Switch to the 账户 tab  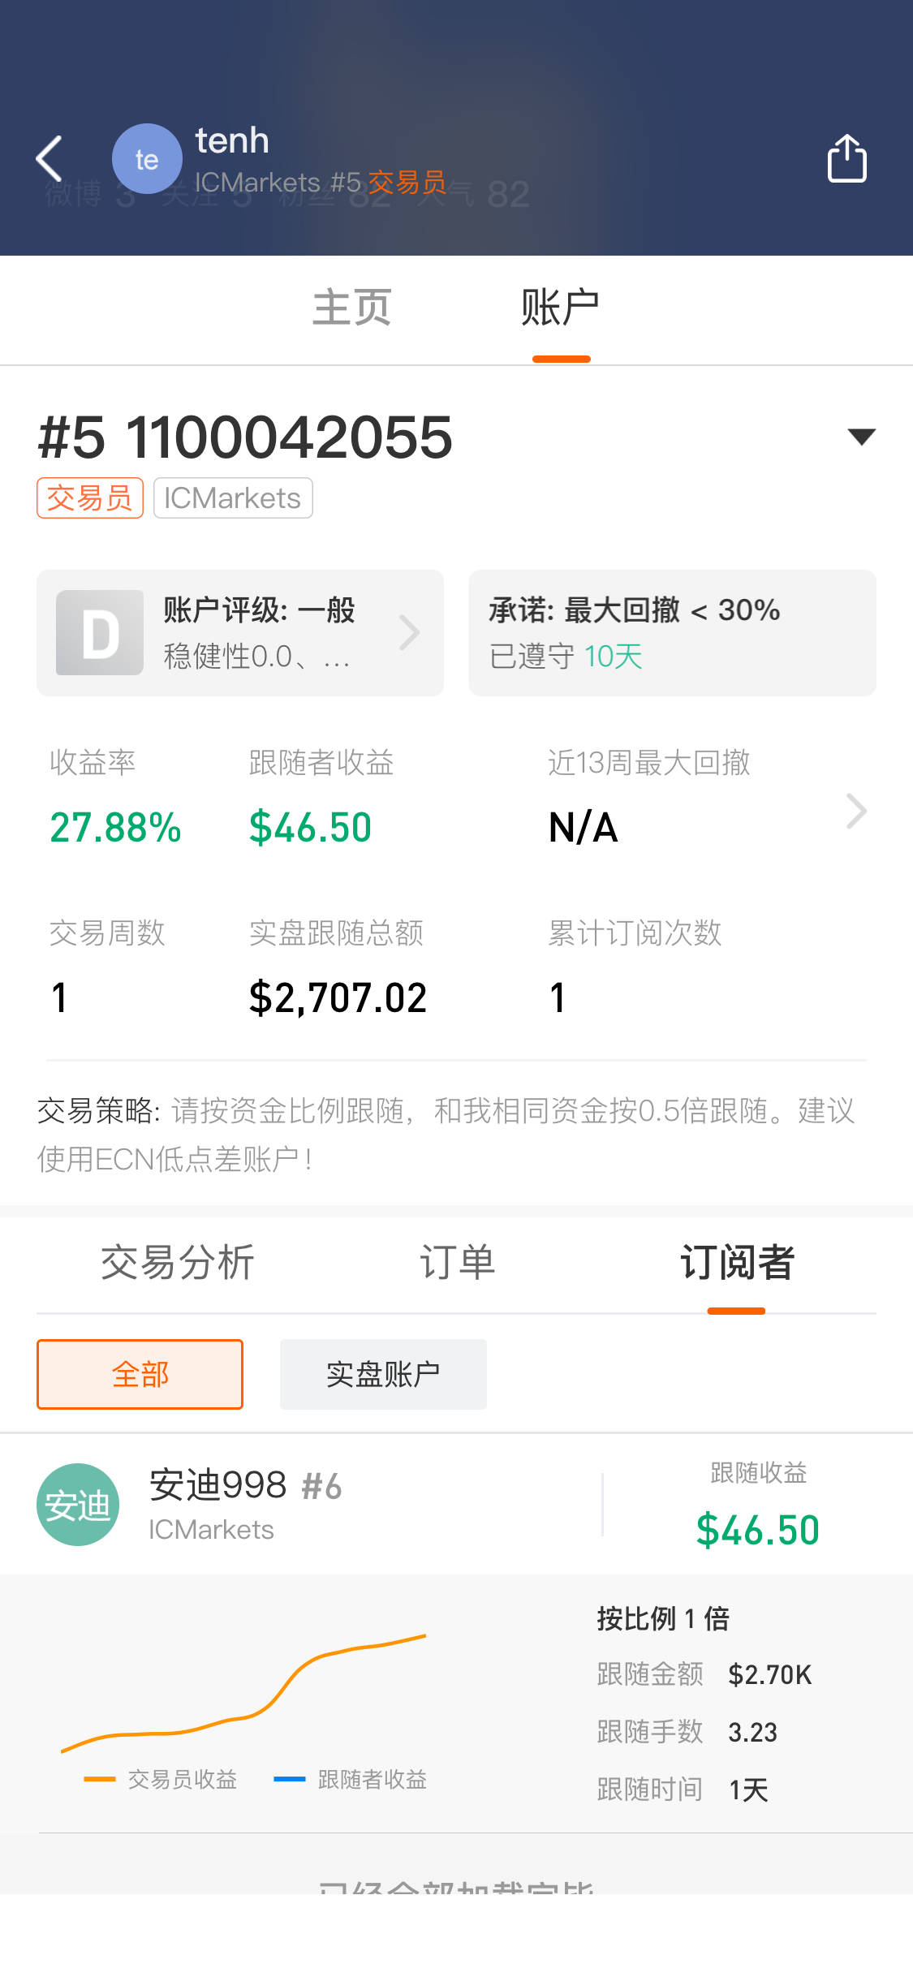click(561, 308)
